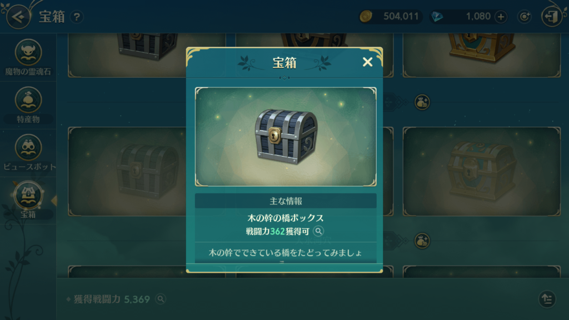This screenshot has width=569, height=320.
Task: Select the 特産物 sidebar tab
Action: [28, 105]
